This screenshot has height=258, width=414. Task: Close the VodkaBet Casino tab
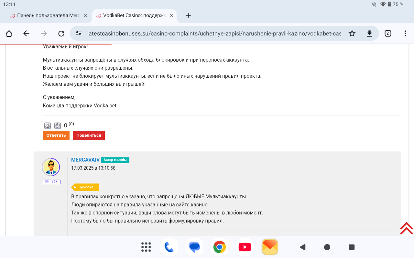(171, 15)
